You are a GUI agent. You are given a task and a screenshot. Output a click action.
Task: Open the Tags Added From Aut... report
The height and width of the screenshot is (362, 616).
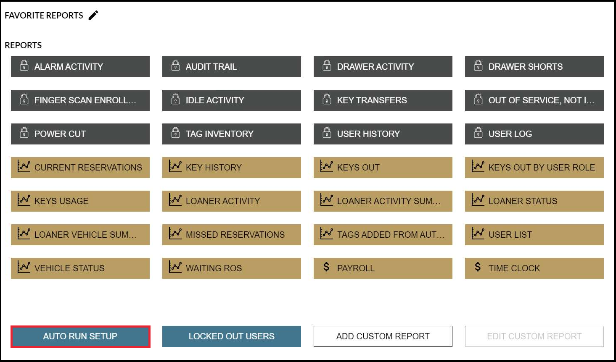(383, 235)
